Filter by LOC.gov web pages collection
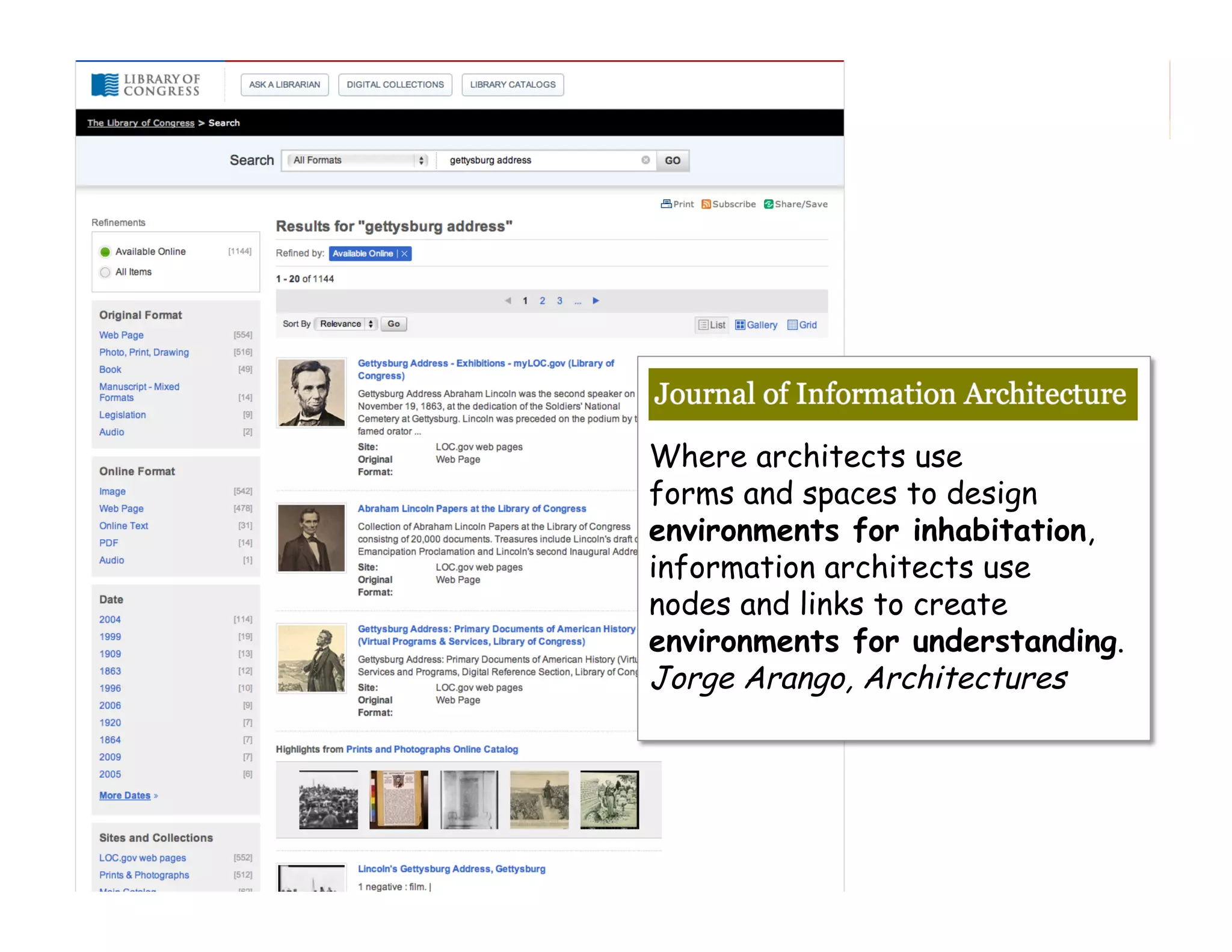 point(143,858)
